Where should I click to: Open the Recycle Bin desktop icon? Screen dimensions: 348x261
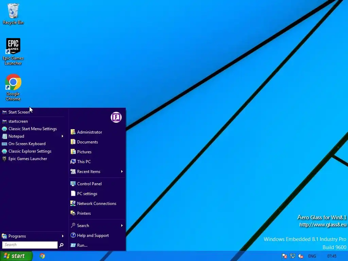(13, 14)
